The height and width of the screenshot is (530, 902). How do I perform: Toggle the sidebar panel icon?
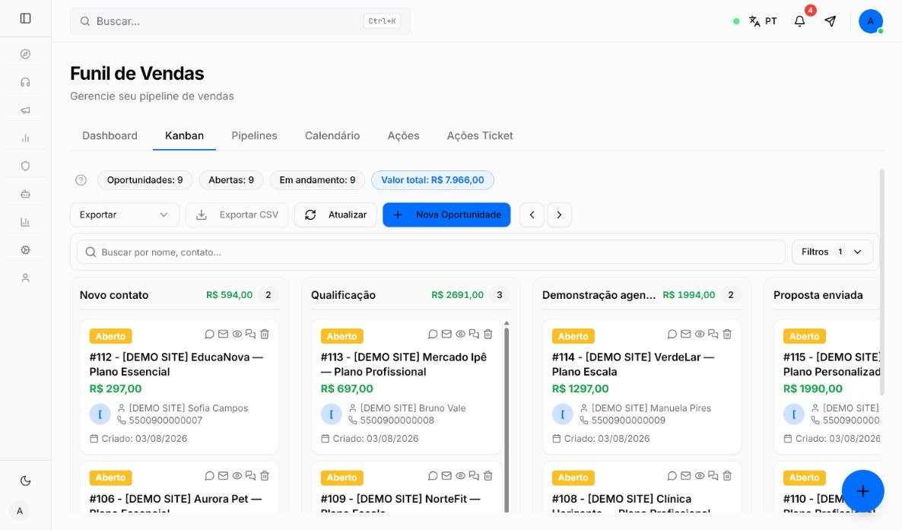25,18
